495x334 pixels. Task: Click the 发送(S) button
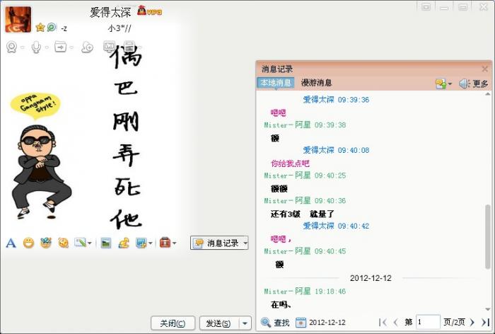(219, 323)
